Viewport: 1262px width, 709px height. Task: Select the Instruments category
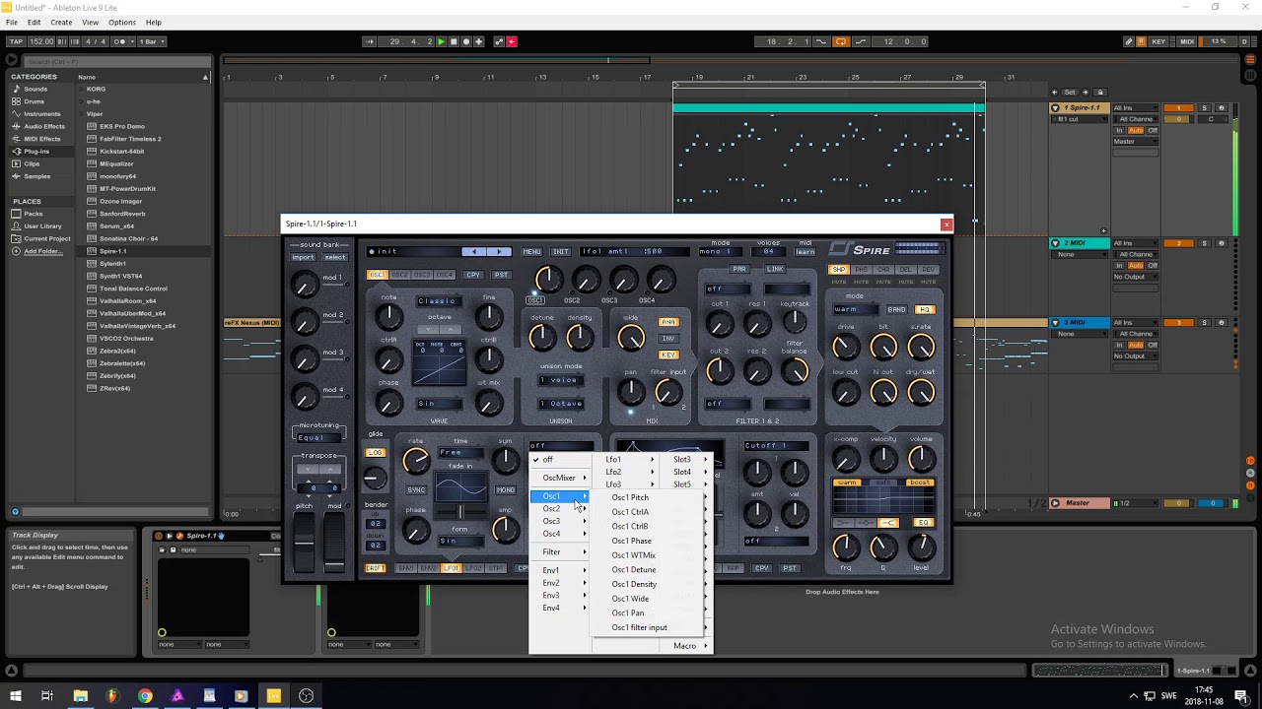41,114
